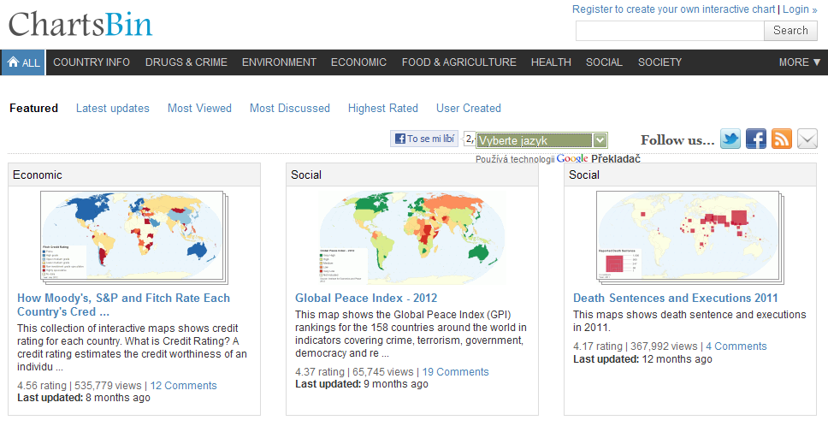
Task: Click '4.56 rating | 535,779 views' text
Action: [x=80, y=386]
